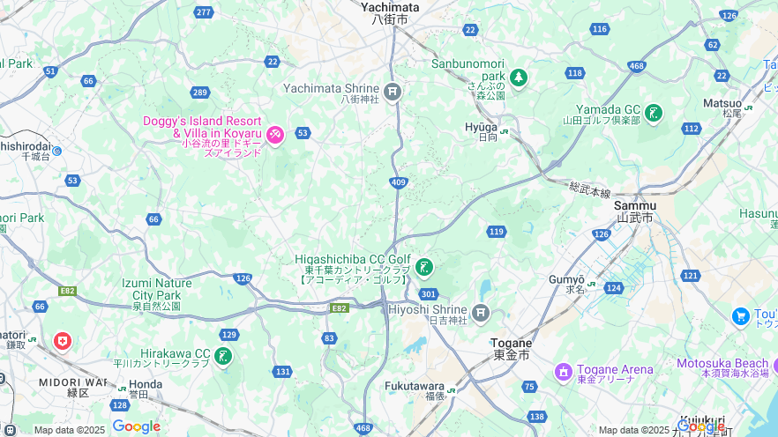Click the Yachimata city label
This screenshot has height=437, width=778.
click(x=390, y=13)
